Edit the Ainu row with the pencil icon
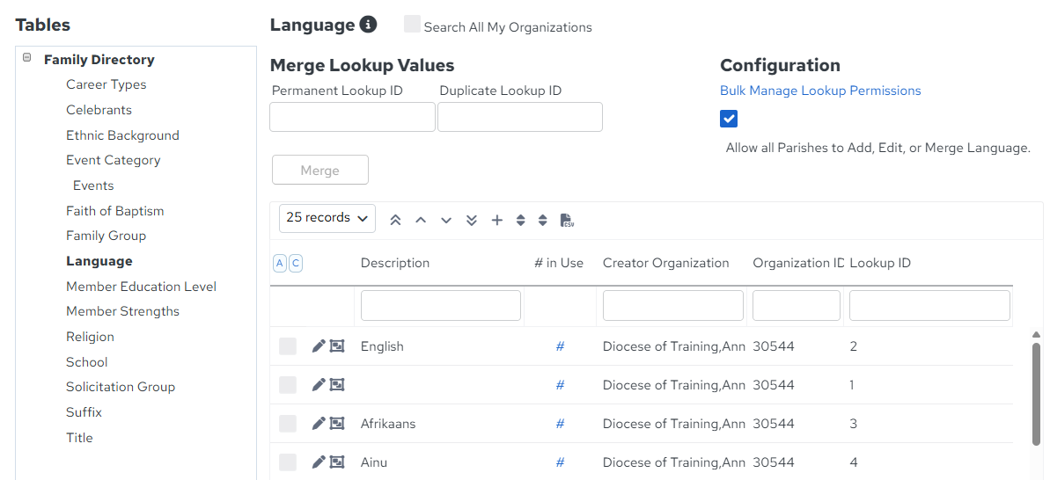Viewport: 1050px width, 480px height. coord(319,462)
